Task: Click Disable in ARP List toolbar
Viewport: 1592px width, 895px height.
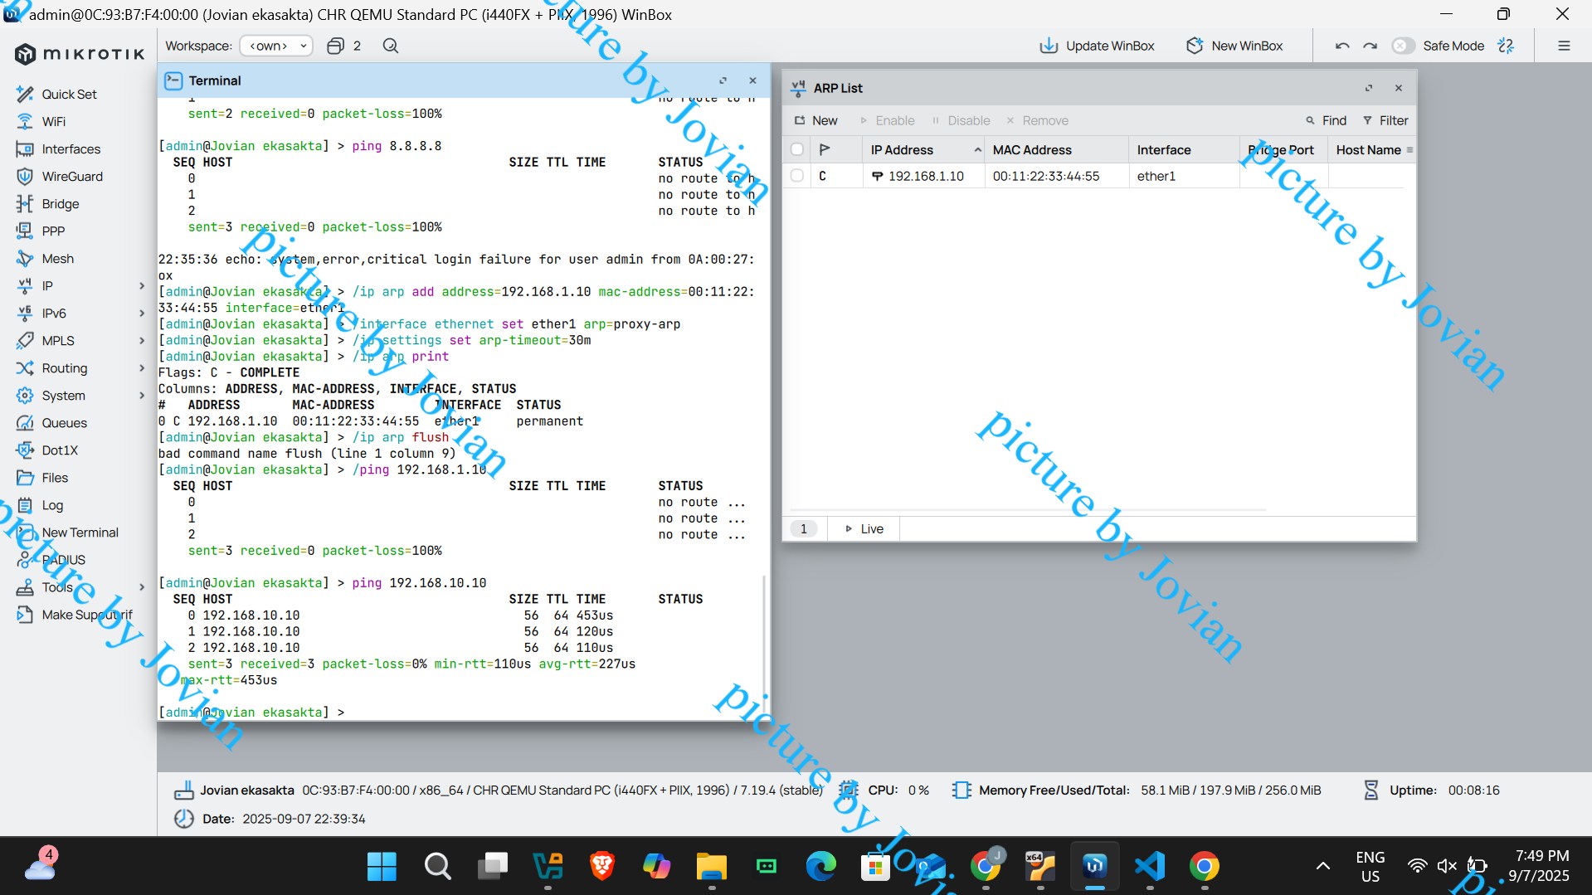Action: click(961, 120)
